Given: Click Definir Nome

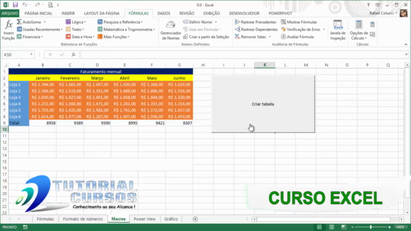Looking at the screenshot, I should pyautogui.click(x=198, y=22).
